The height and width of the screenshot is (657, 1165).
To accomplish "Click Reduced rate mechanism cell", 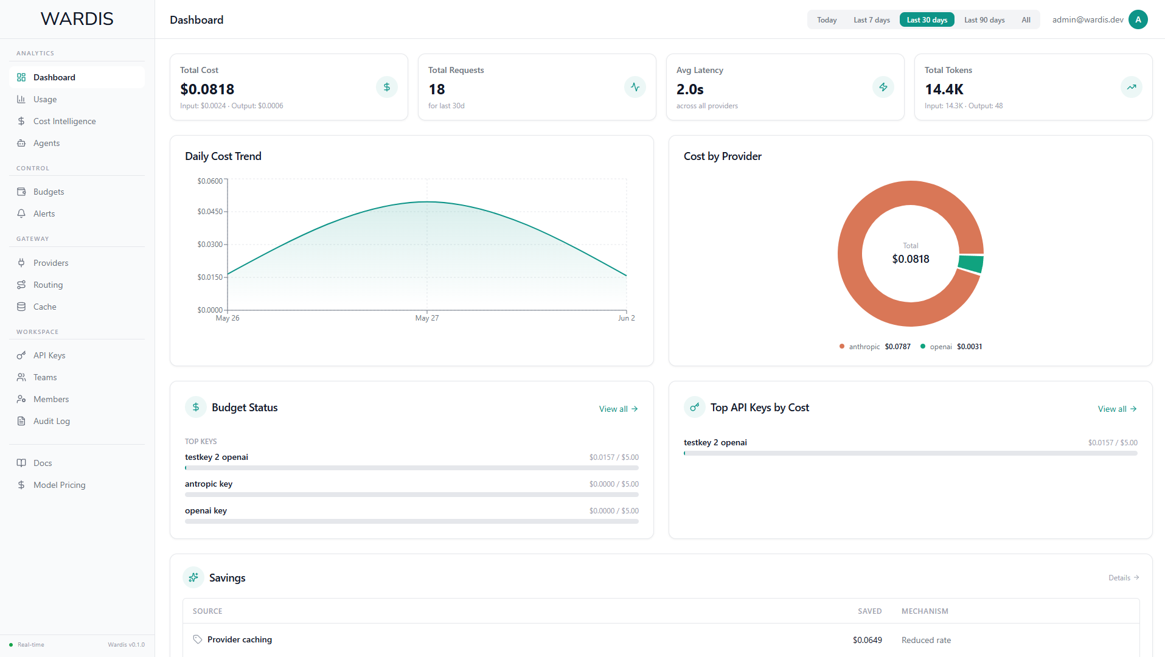I will (926, 640).
